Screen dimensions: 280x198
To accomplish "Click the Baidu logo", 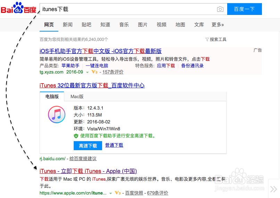I will click(18, 8).
